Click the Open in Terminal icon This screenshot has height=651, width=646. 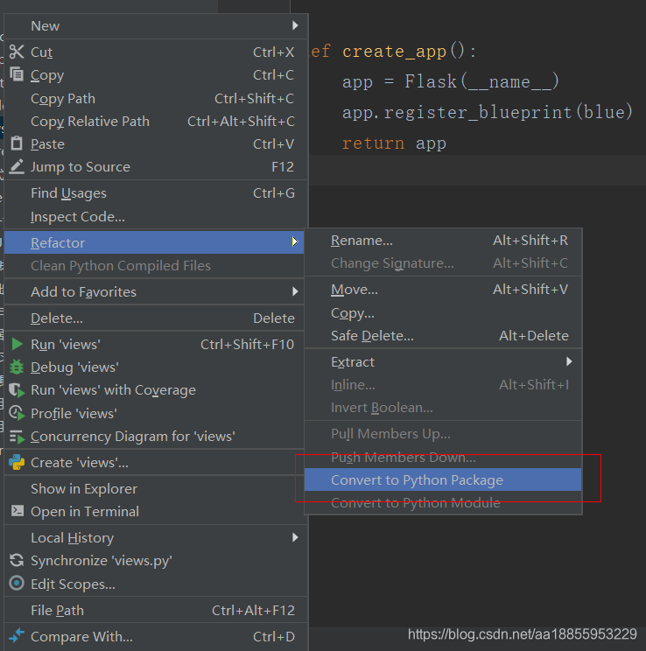point(17,511)
